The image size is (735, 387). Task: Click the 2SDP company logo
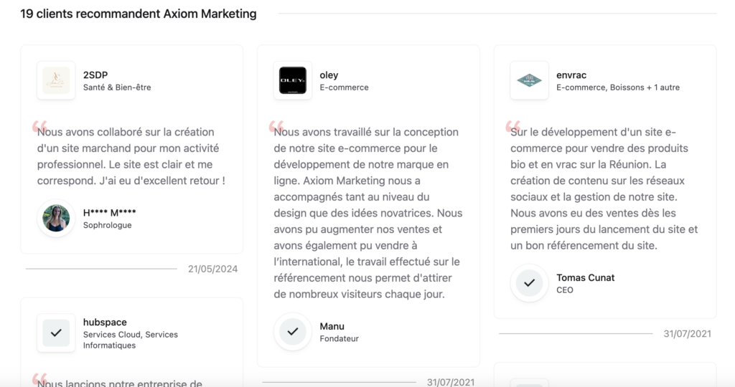(56, 80)
